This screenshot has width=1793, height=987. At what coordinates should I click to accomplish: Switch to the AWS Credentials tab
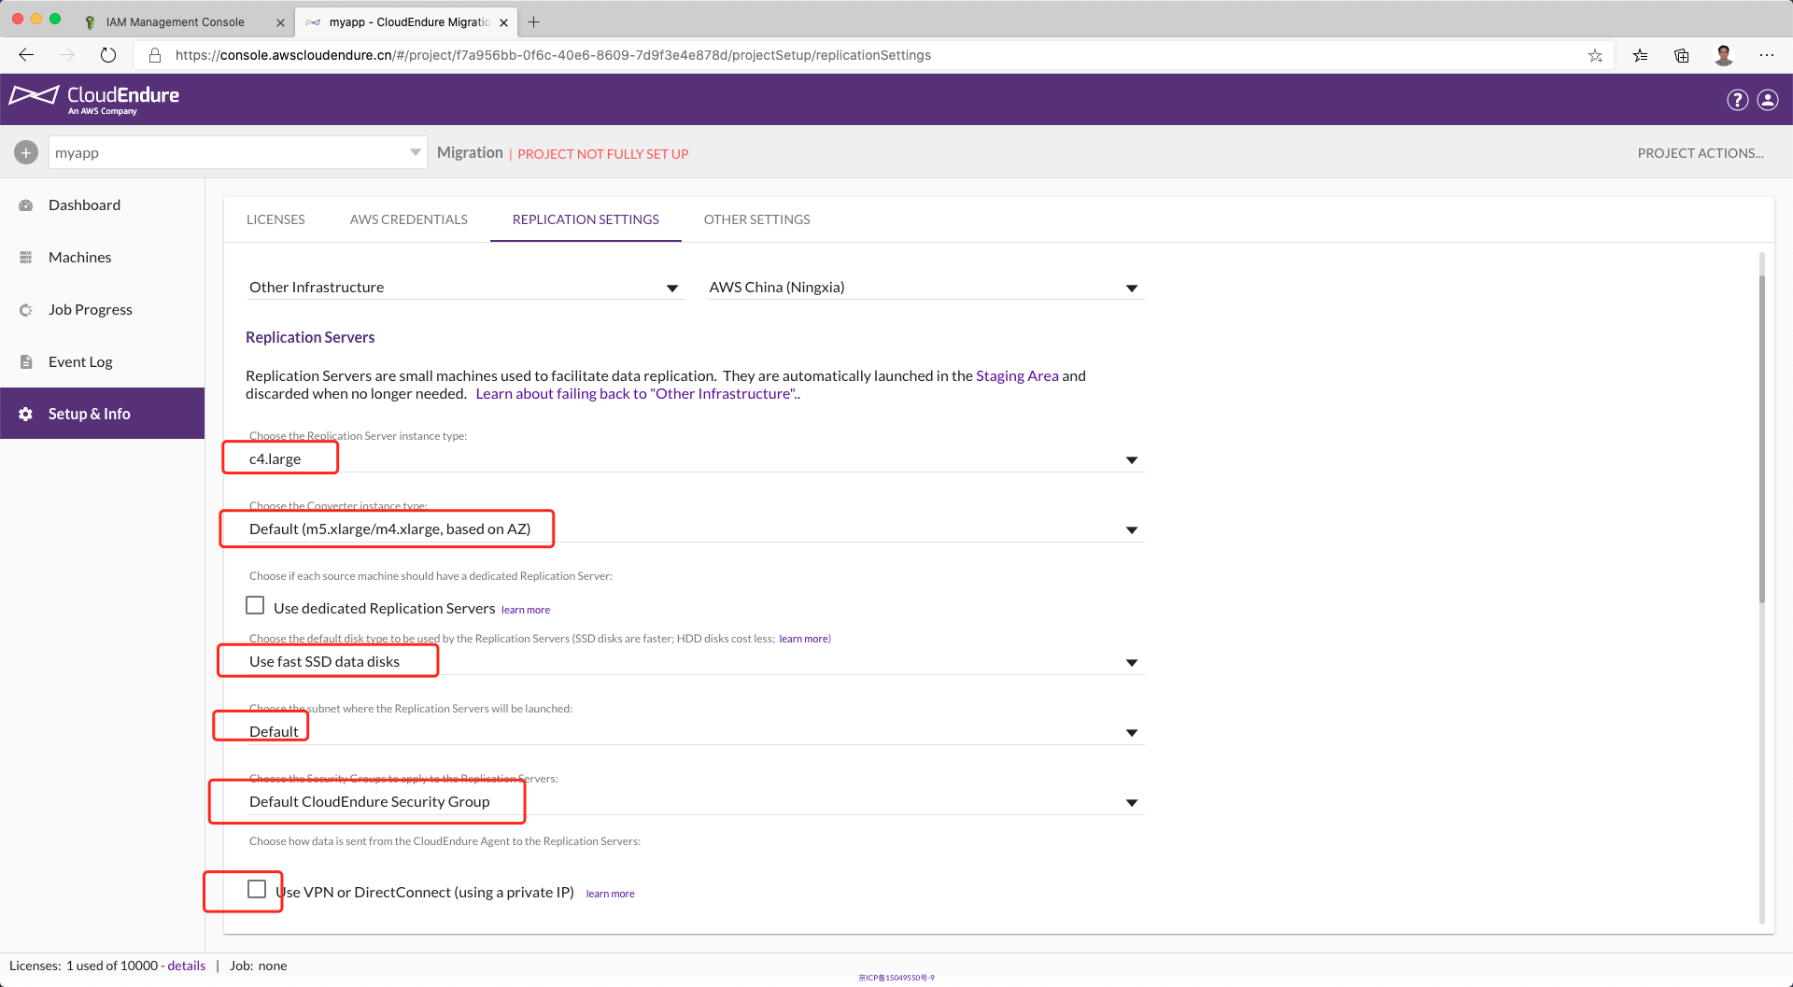(x=408, y=219)
